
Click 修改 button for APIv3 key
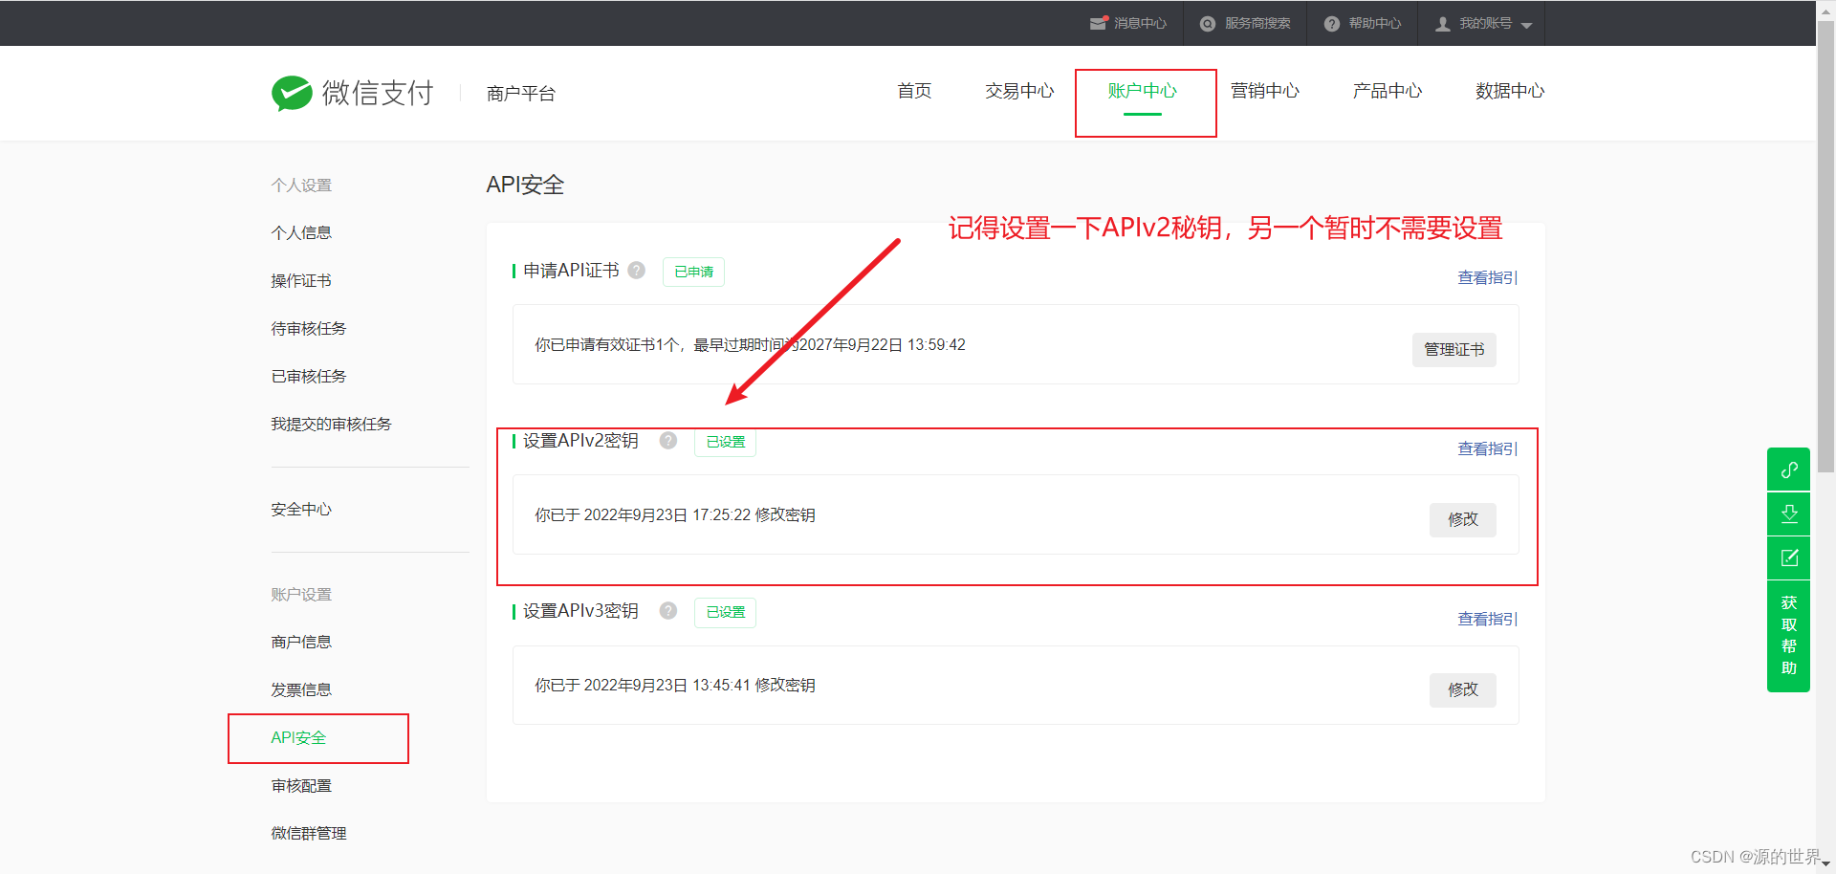[x=1462, y=689]
